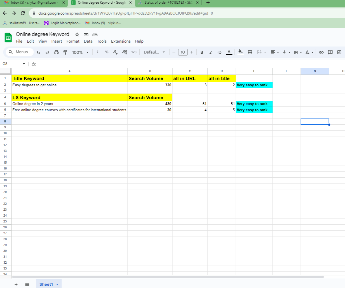This screenshot has width=345, height=288.
Task: Open the borders tool
Action: 250,52
